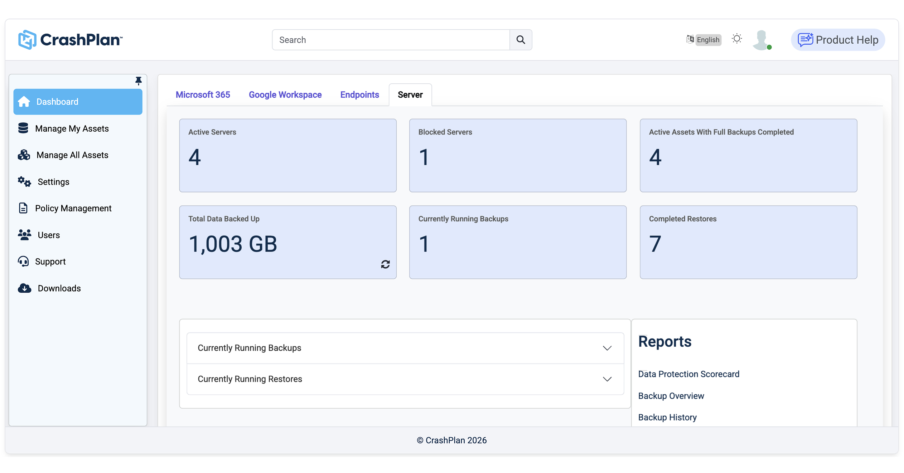Switch to the Google Workspace tab

[285, 95]
